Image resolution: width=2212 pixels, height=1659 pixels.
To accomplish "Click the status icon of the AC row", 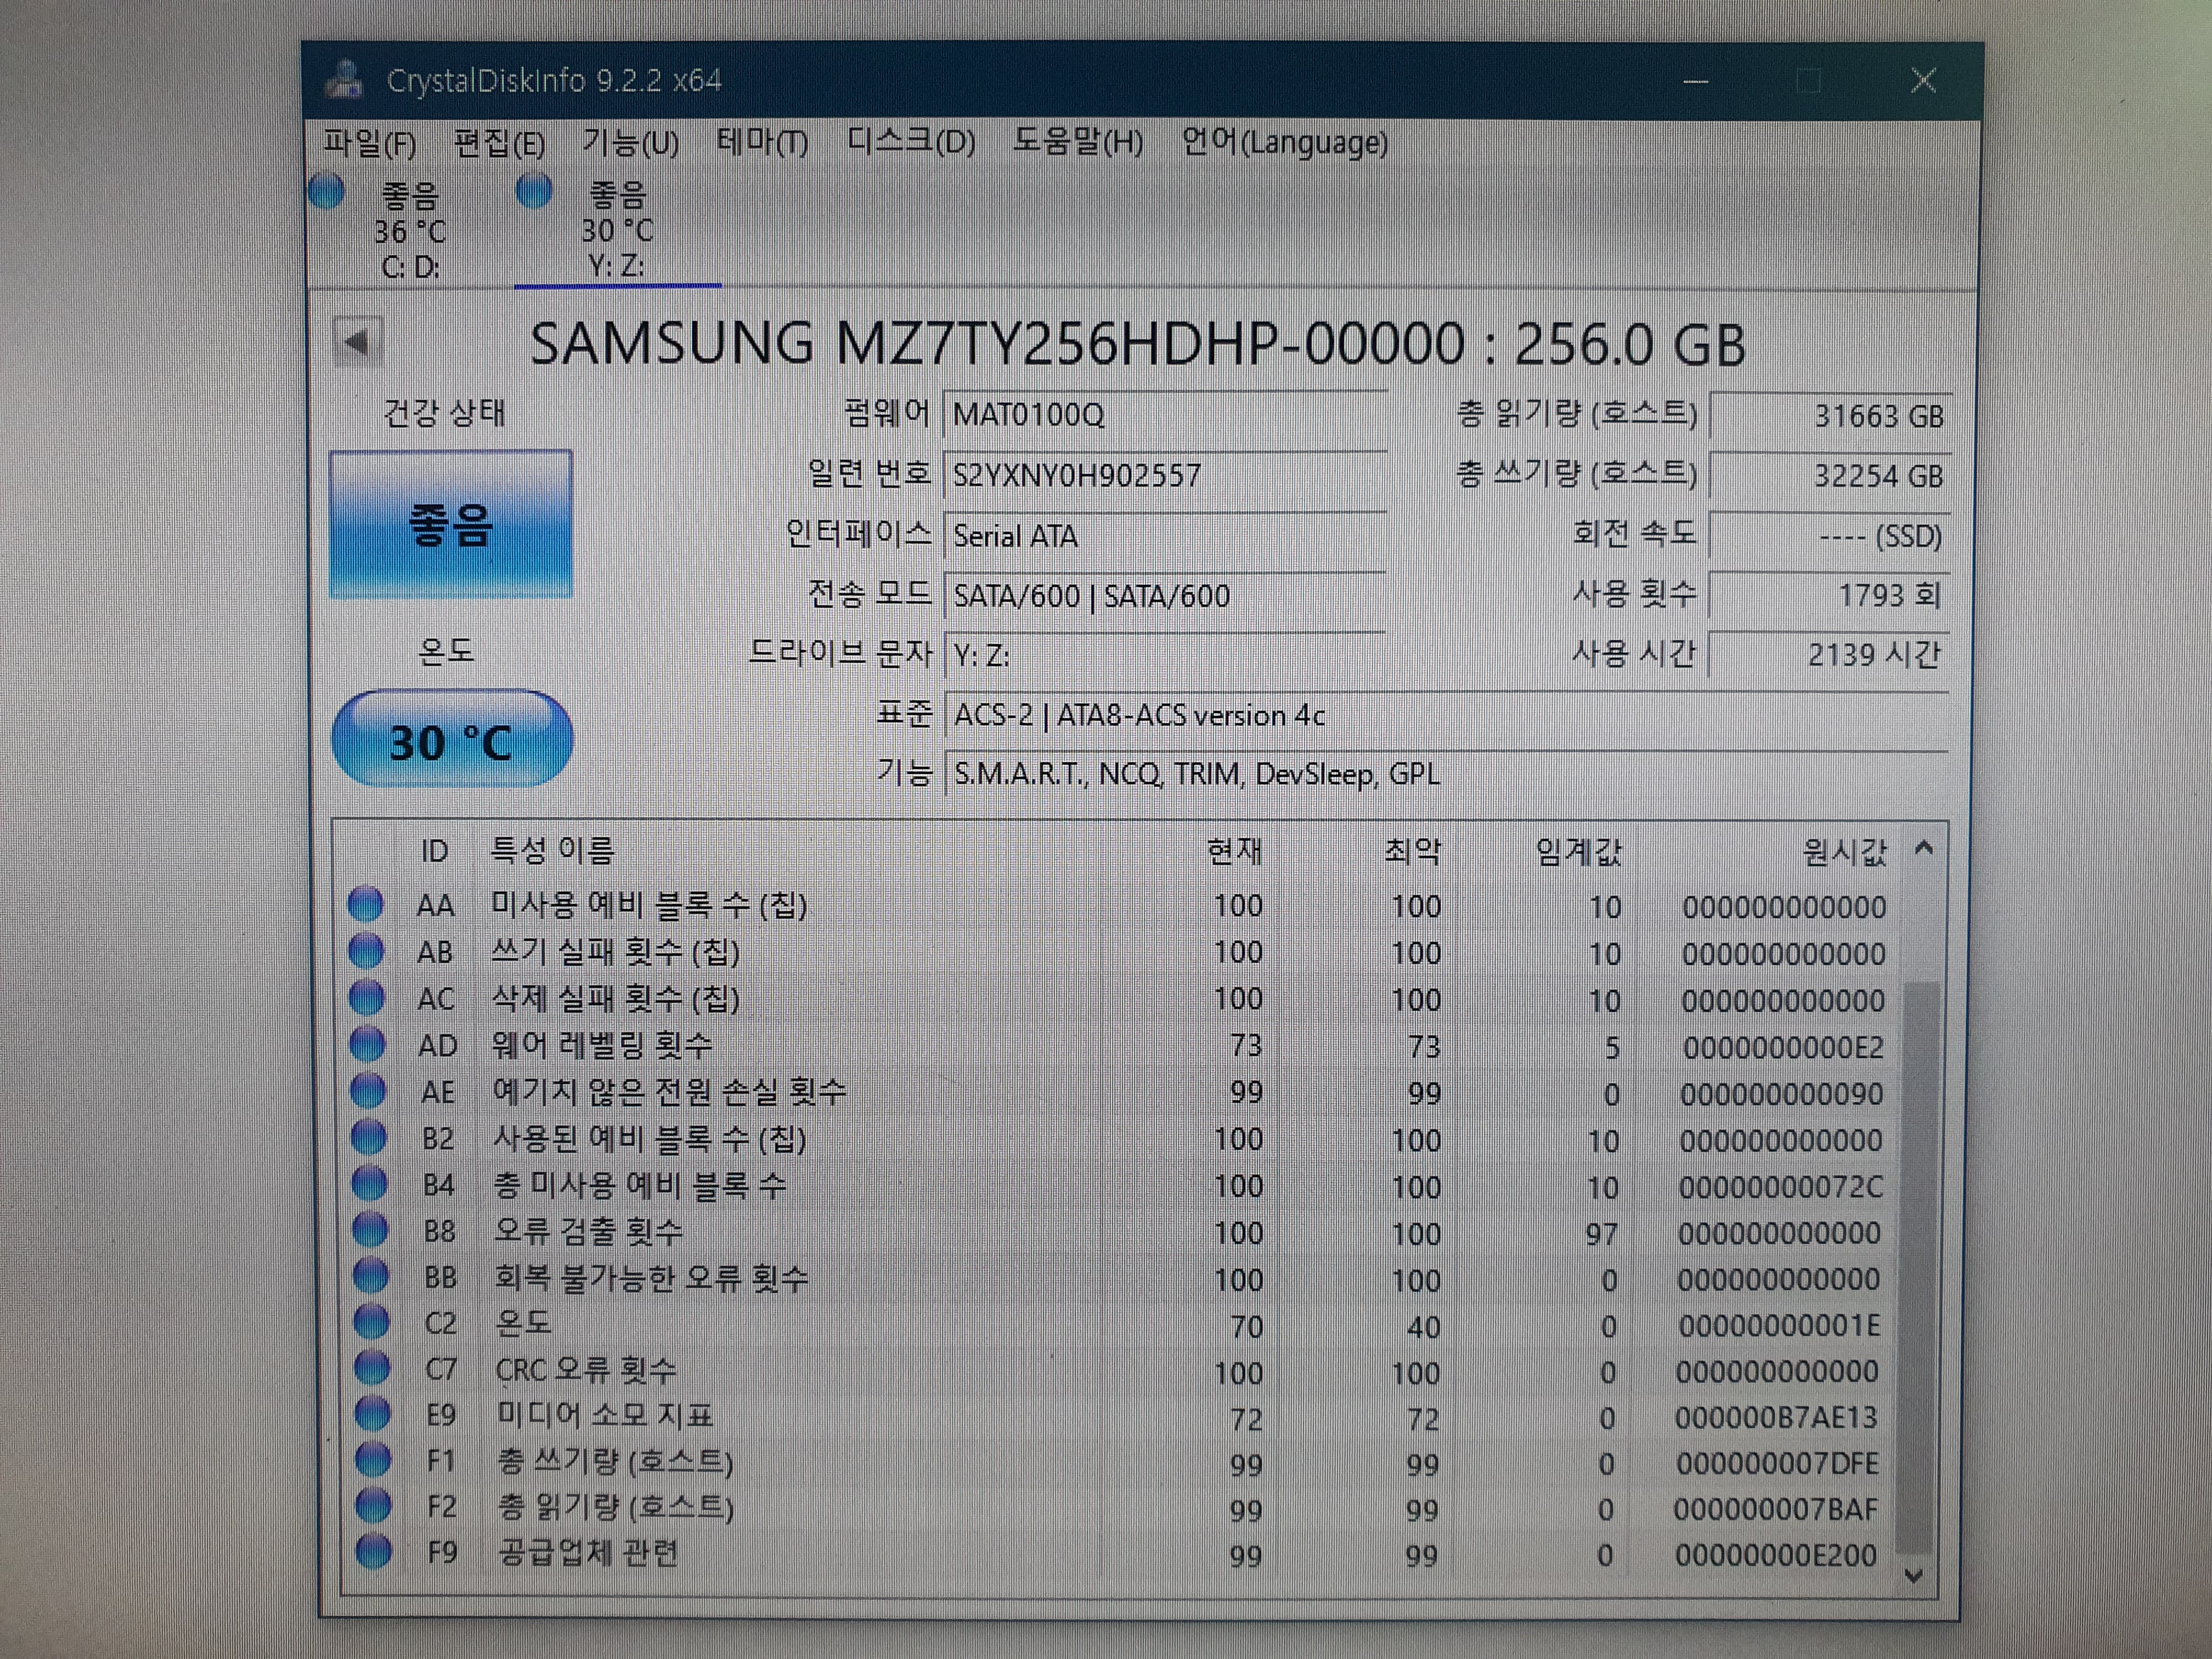I will [x=367, y=997].
